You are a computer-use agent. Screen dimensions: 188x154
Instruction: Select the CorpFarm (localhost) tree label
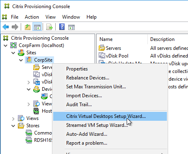[x=41, y=45]
